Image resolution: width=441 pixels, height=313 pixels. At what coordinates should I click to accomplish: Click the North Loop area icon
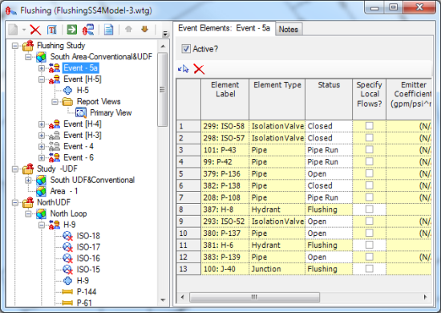click(x=41, y=214)
